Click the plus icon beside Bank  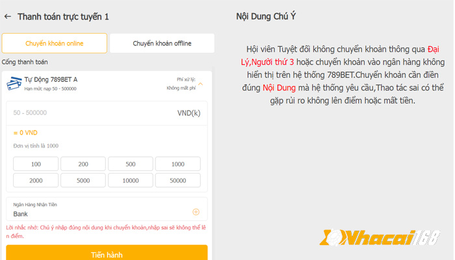[x=196, y=212]
